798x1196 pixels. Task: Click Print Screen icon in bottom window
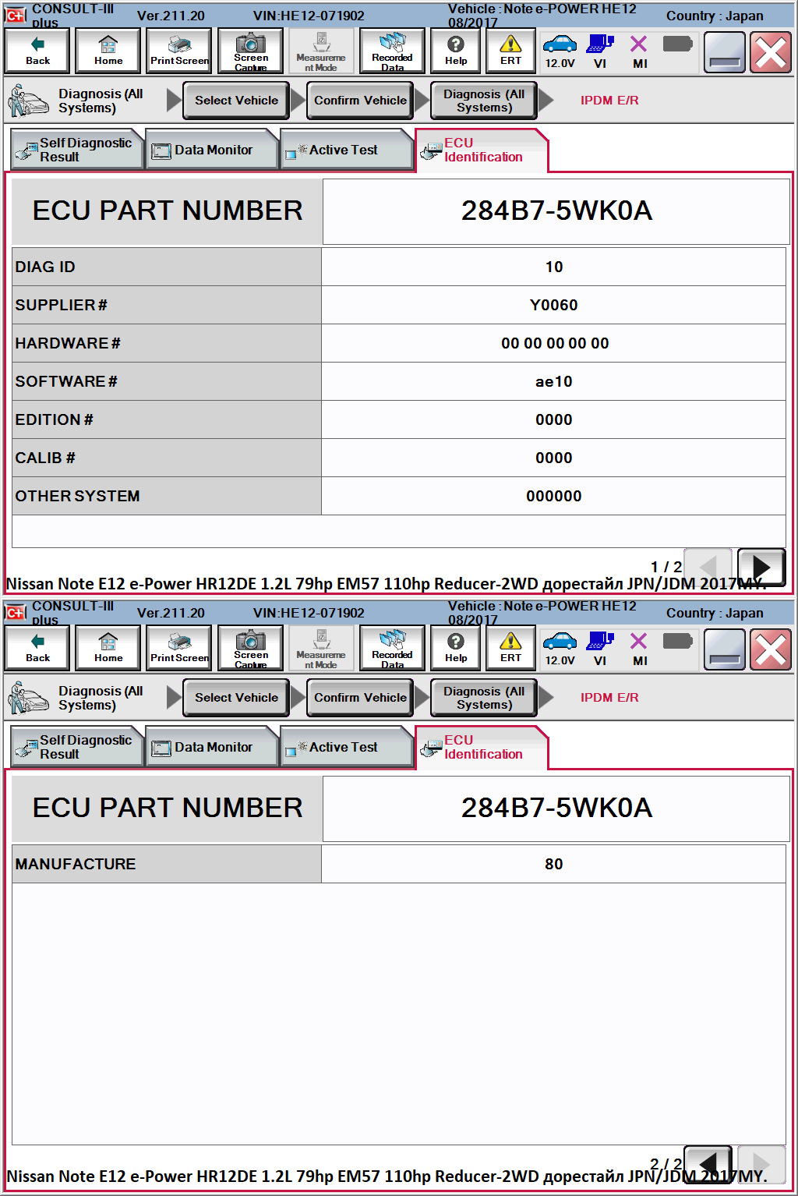[x=179, y=648]
